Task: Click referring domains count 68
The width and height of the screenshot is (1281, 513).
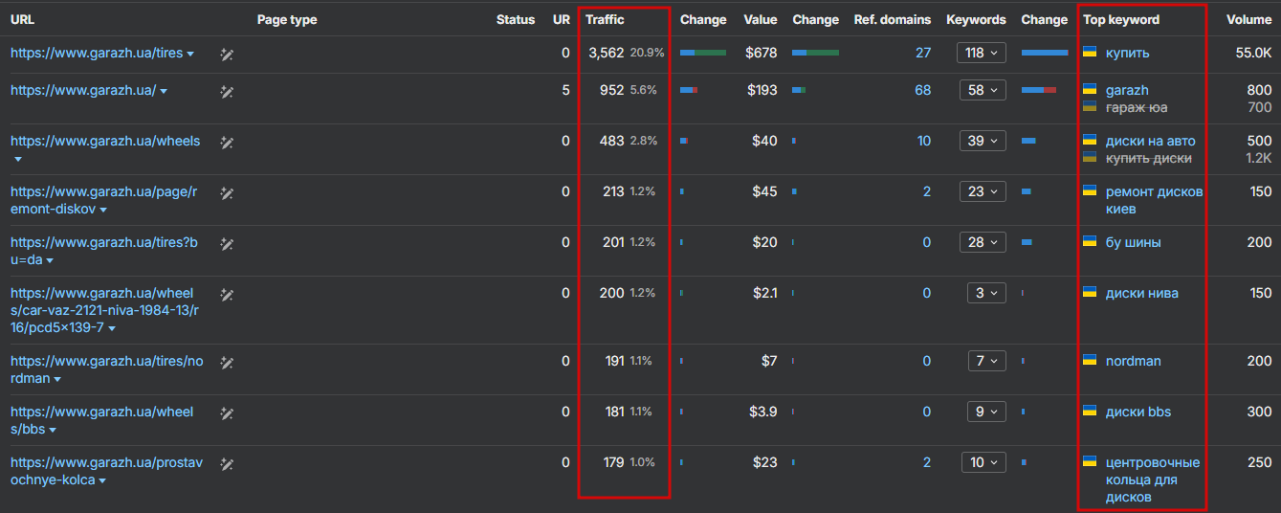Action: point(922,90)
